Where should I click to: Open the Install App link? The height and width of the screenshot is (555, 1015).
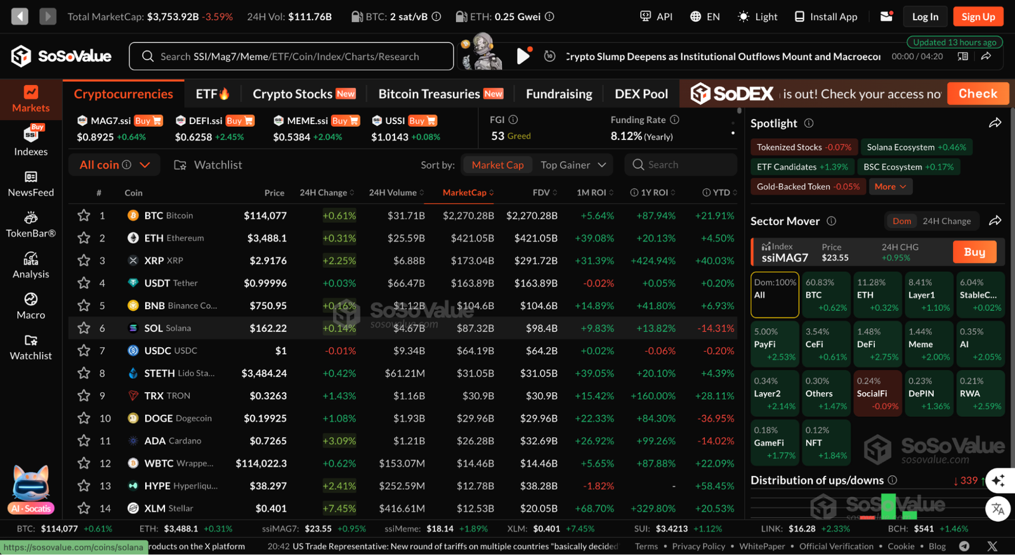click(826, 16)
